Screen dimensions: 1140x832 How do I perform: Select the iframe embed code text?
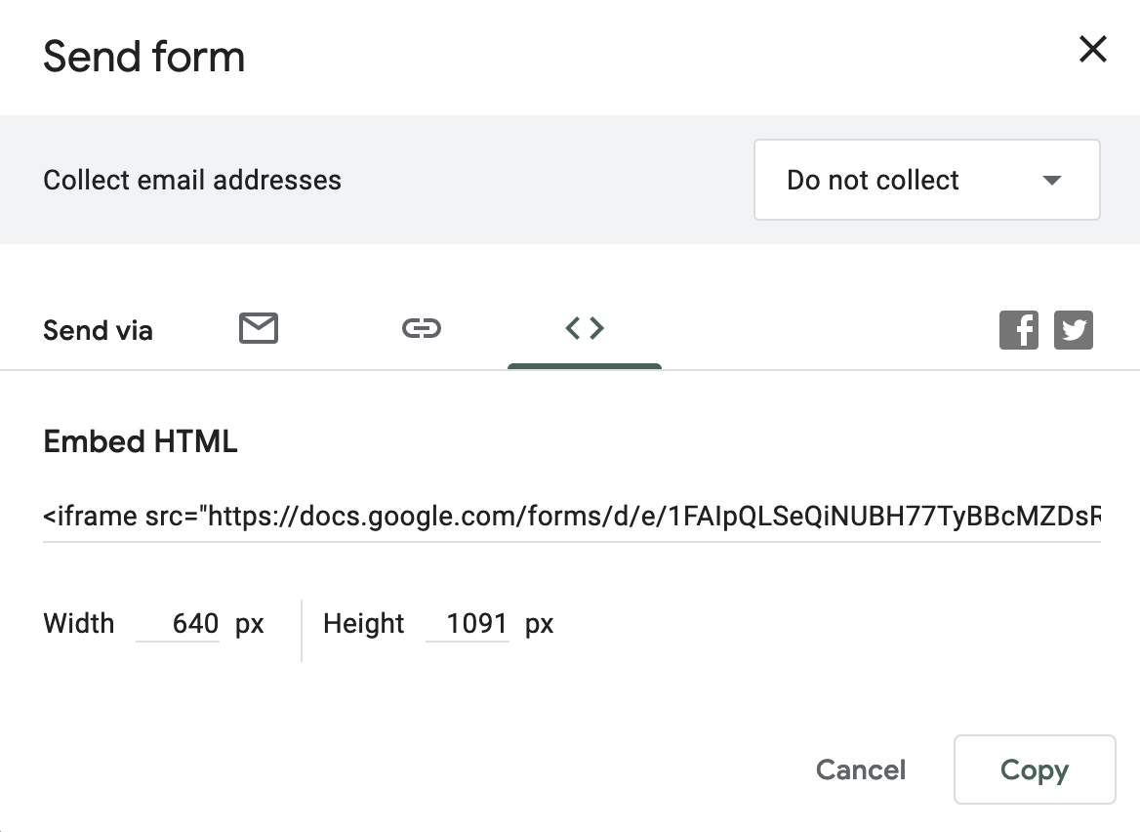(571, 517)
